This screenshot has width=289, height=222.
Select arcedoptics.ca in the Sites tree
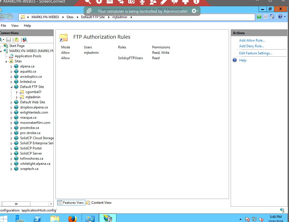pyautogui.click(x=31, y=77)
